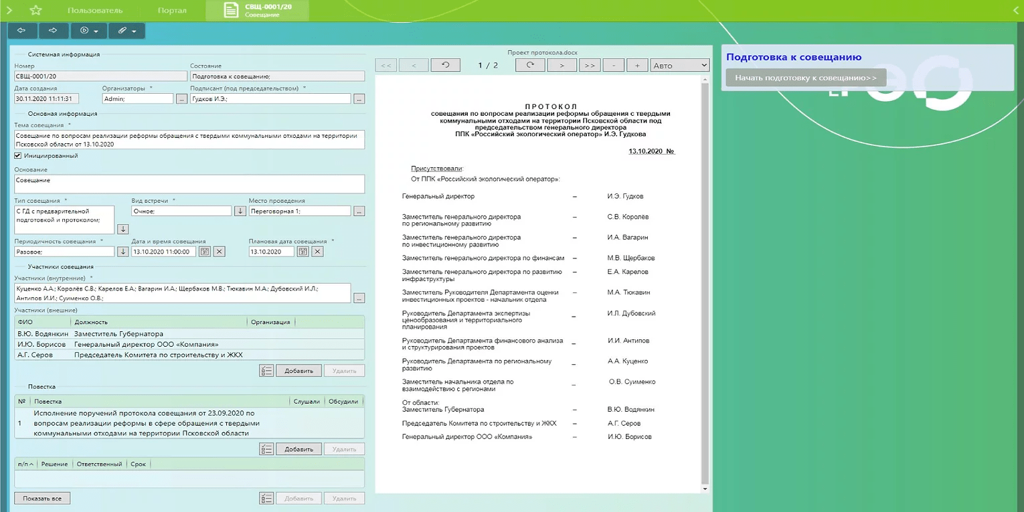Click the Тема совещания text field
Image resolution: width=1024 pixels, height=512 pixels.
[189, 140]
